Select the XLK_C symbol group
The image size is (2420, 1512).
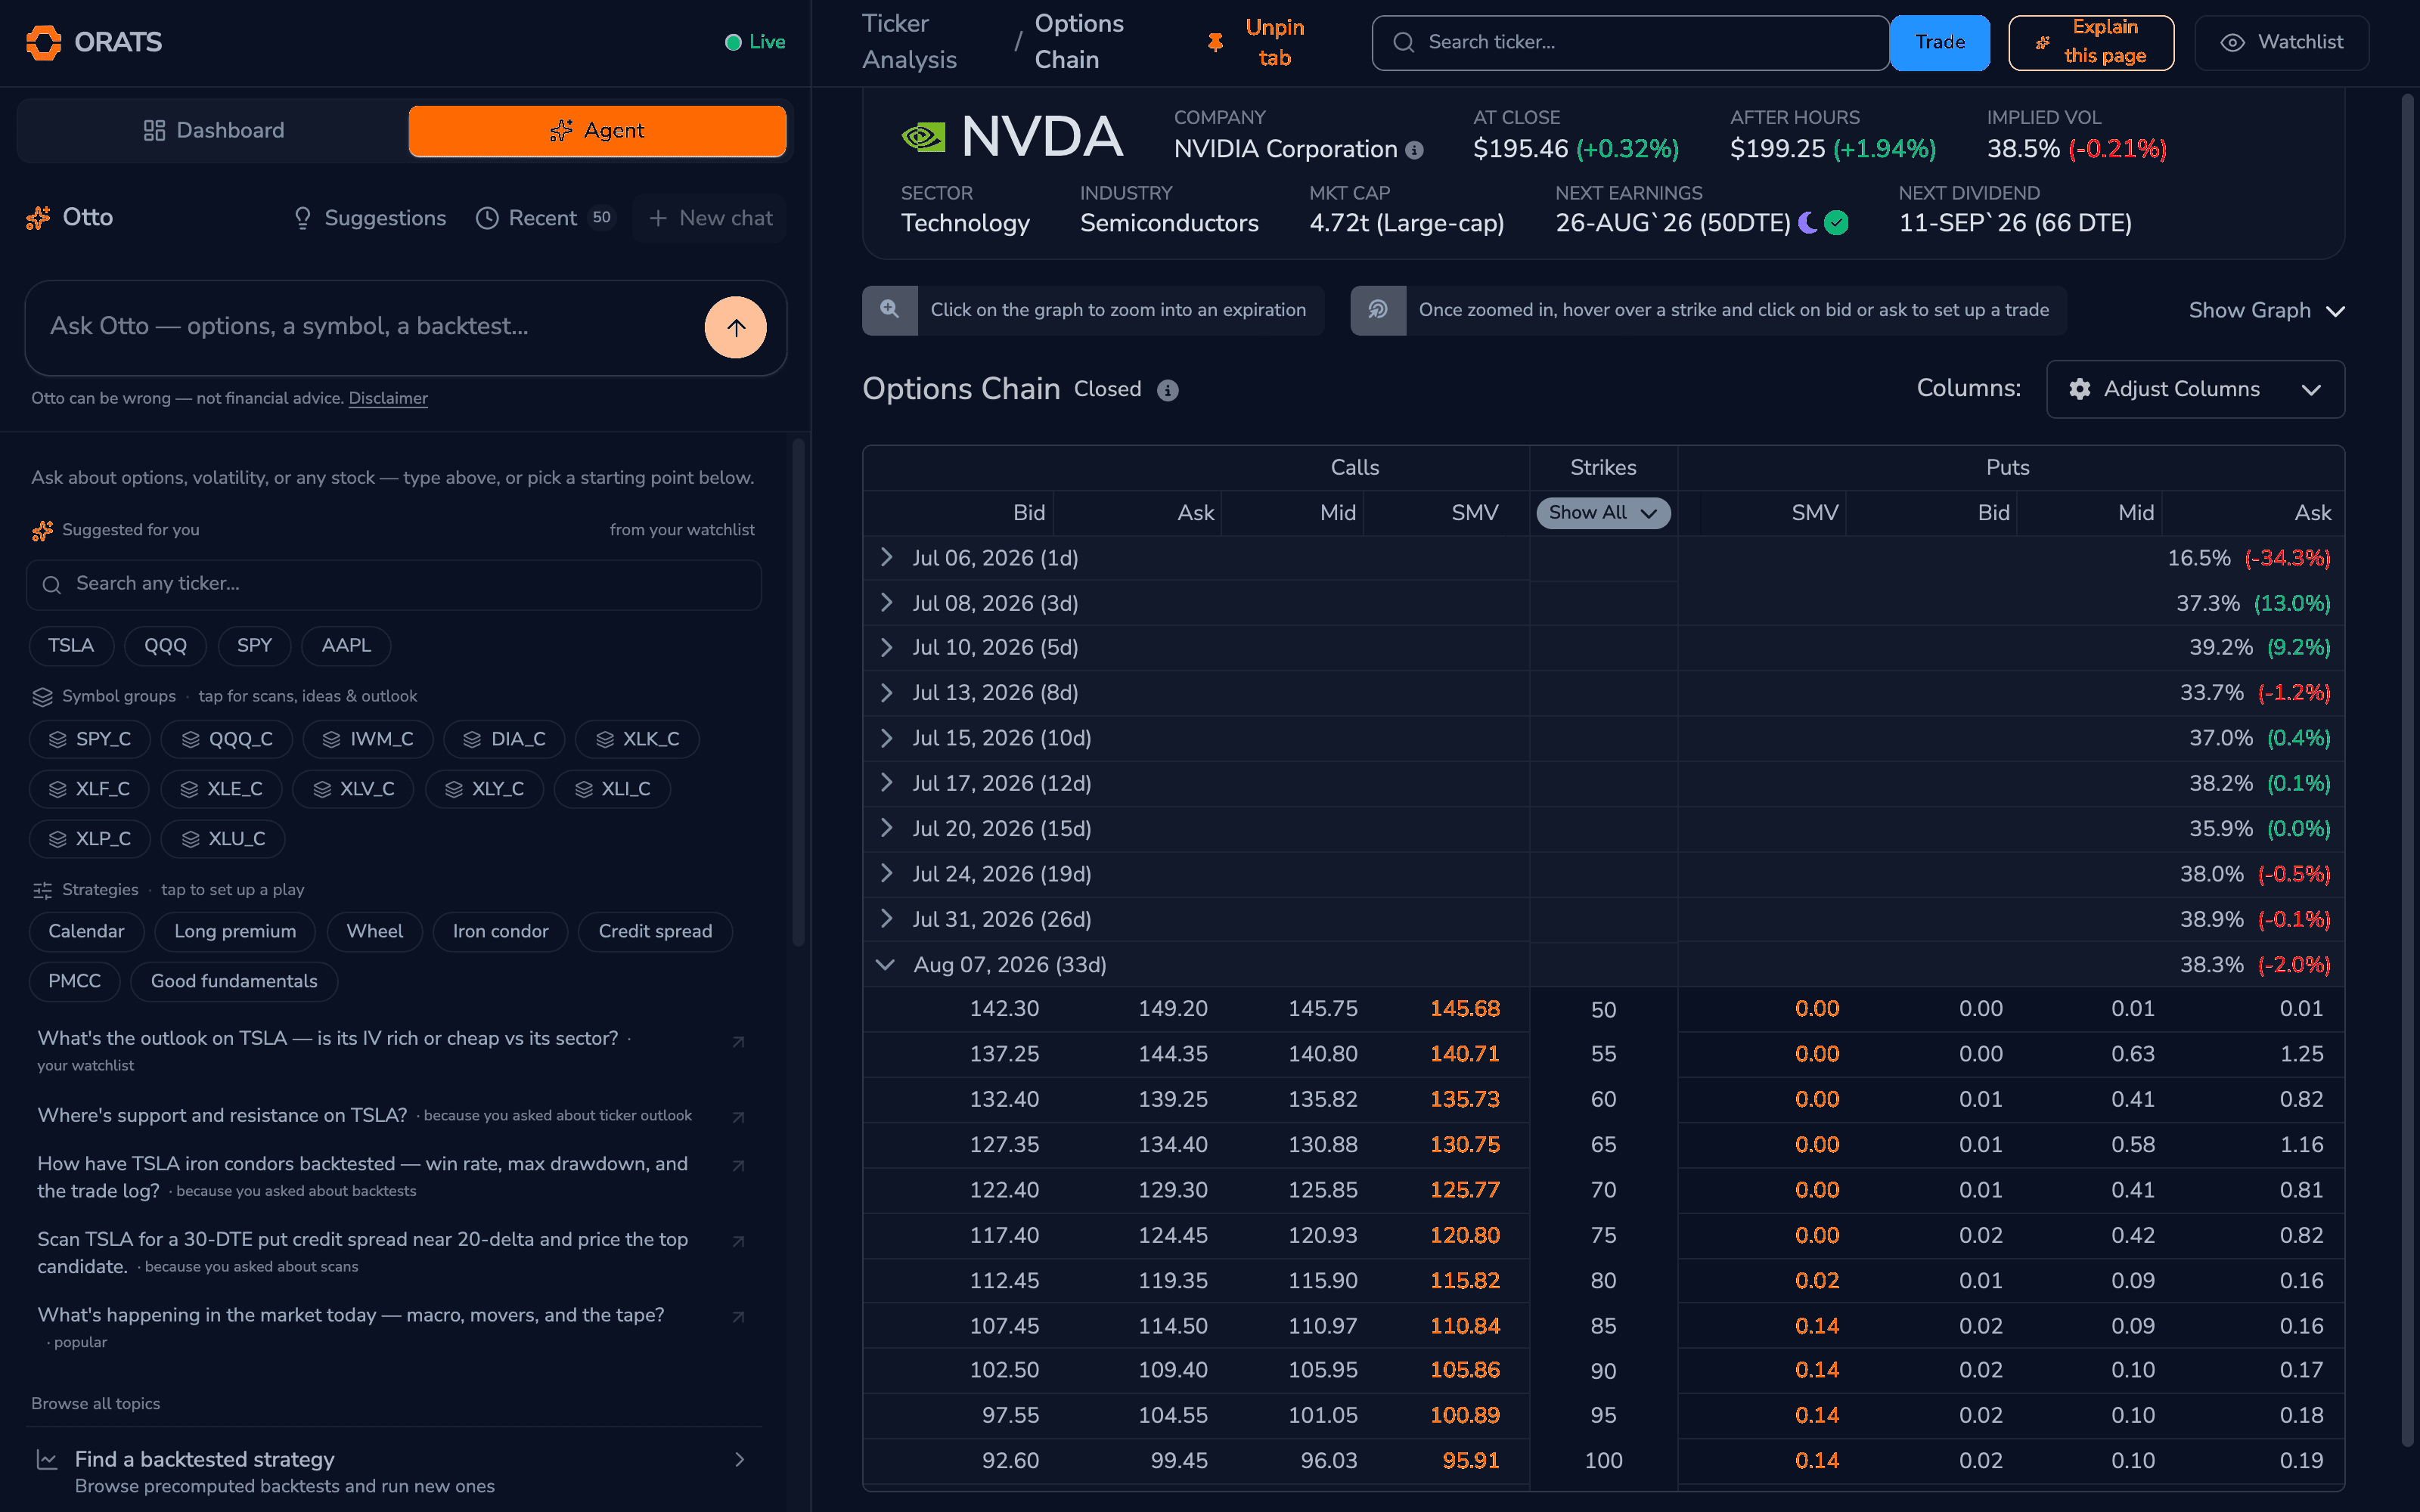(x=637, y=739)
